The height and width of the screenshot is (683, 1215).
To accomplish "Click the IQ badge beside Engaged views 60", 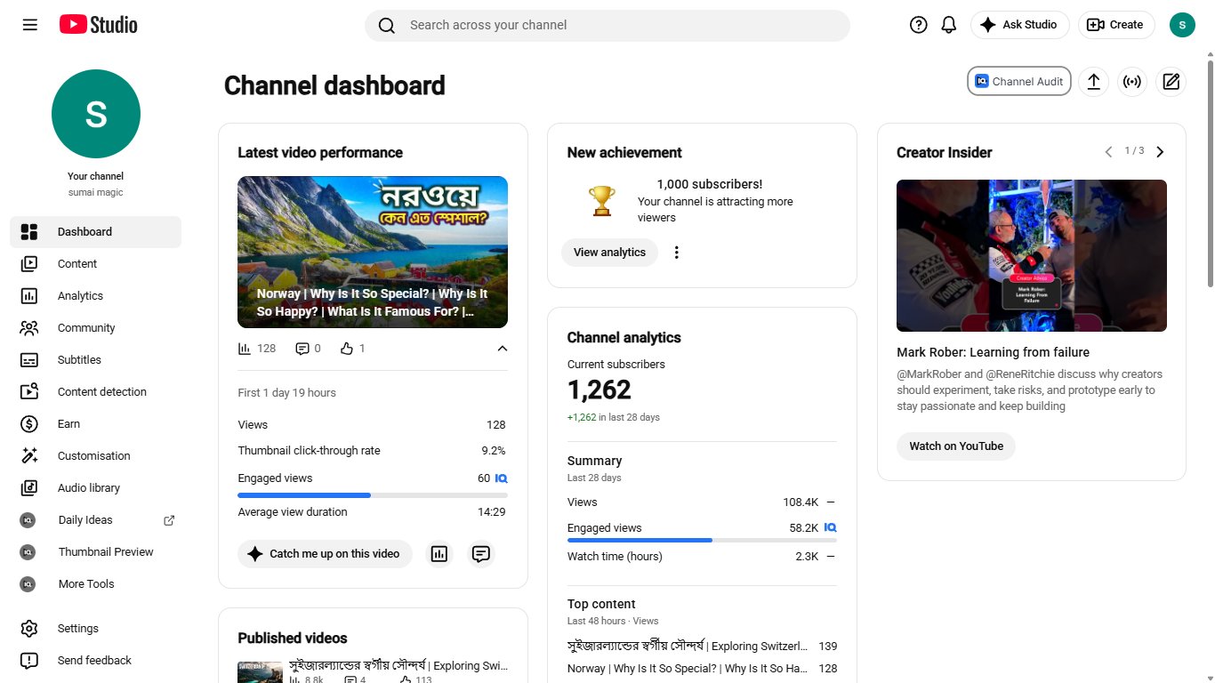I will click(502, 478).
